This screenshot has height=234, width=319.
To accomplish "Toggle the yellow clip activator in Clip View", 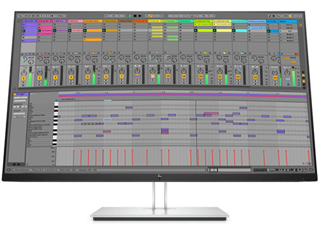I will click(15, 94).
